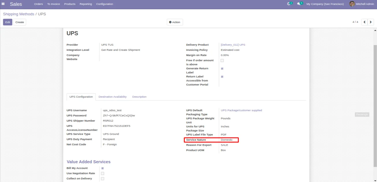377x182 pixels.
Task: Click the vertical page scrollbar
Action: pyautogui.click(x=375, y=105)
